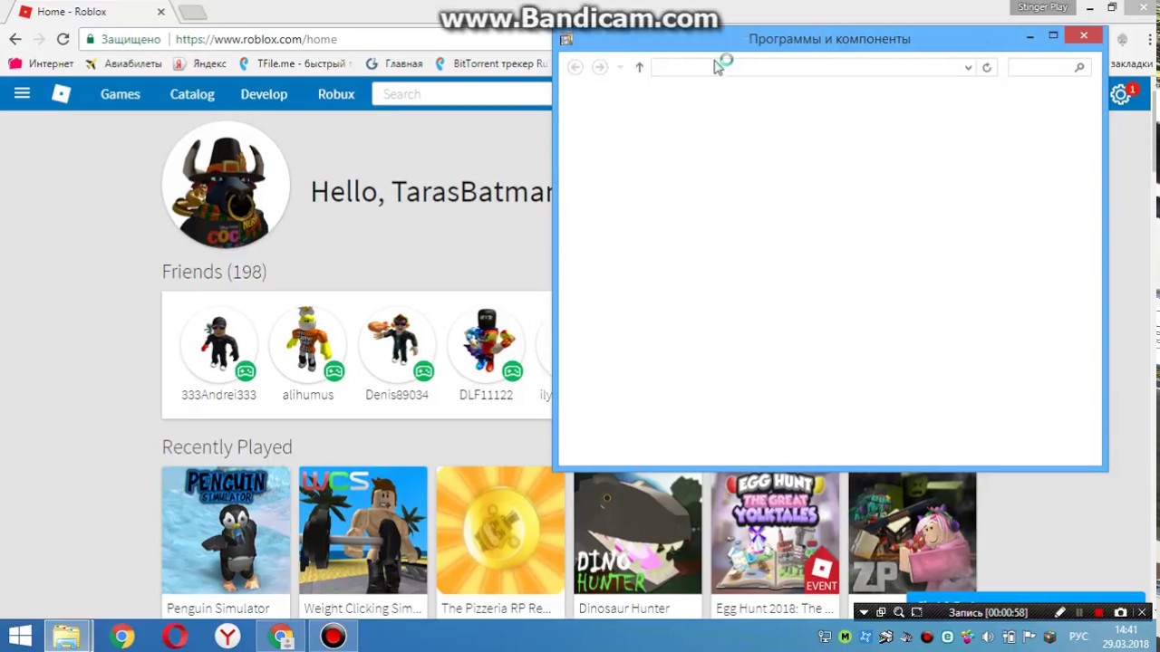Open Catalog in Roblox navbar
Viewport: 1160px width, 652px height.
pyautogui.click(x=192, y=94)
